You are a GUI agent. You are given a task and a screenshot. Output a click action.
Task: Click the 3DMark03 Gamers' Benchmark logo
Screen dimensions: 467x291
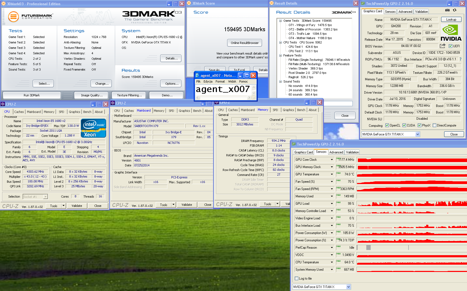click(151, 17)
